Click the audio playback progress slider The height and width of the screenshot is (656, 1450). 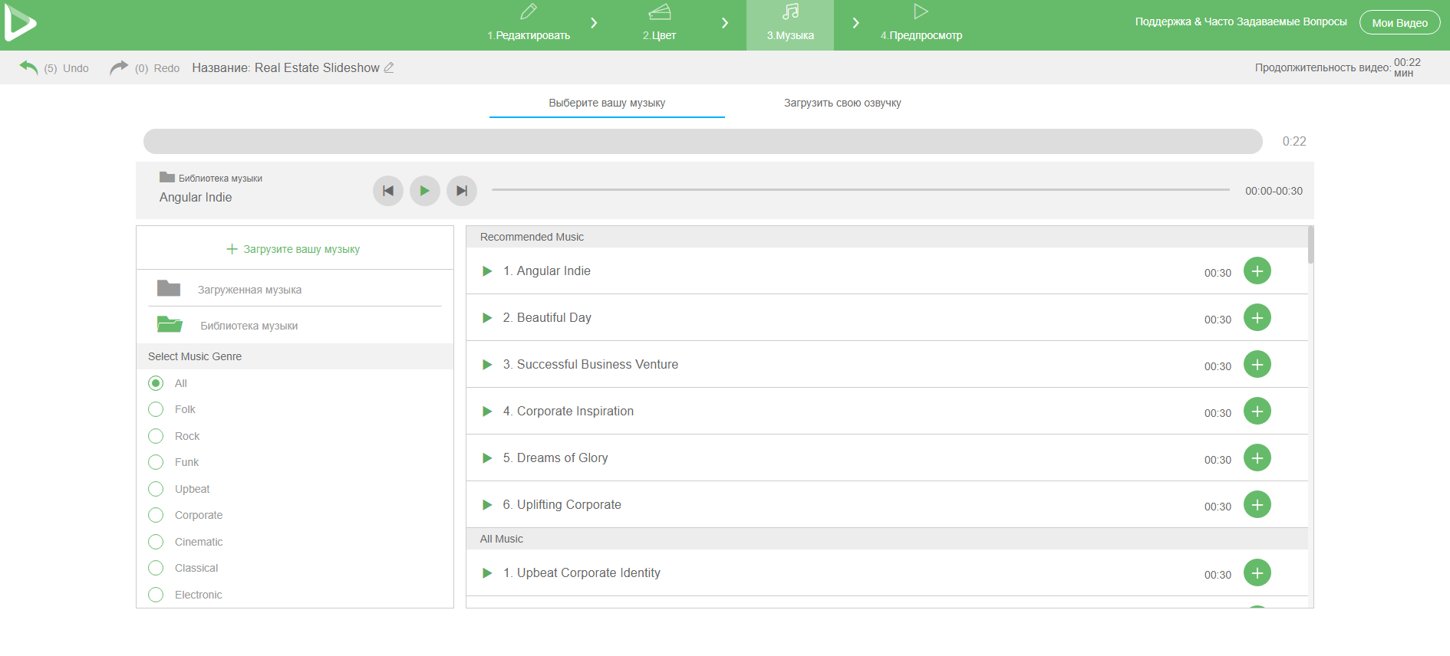point(860,190)
